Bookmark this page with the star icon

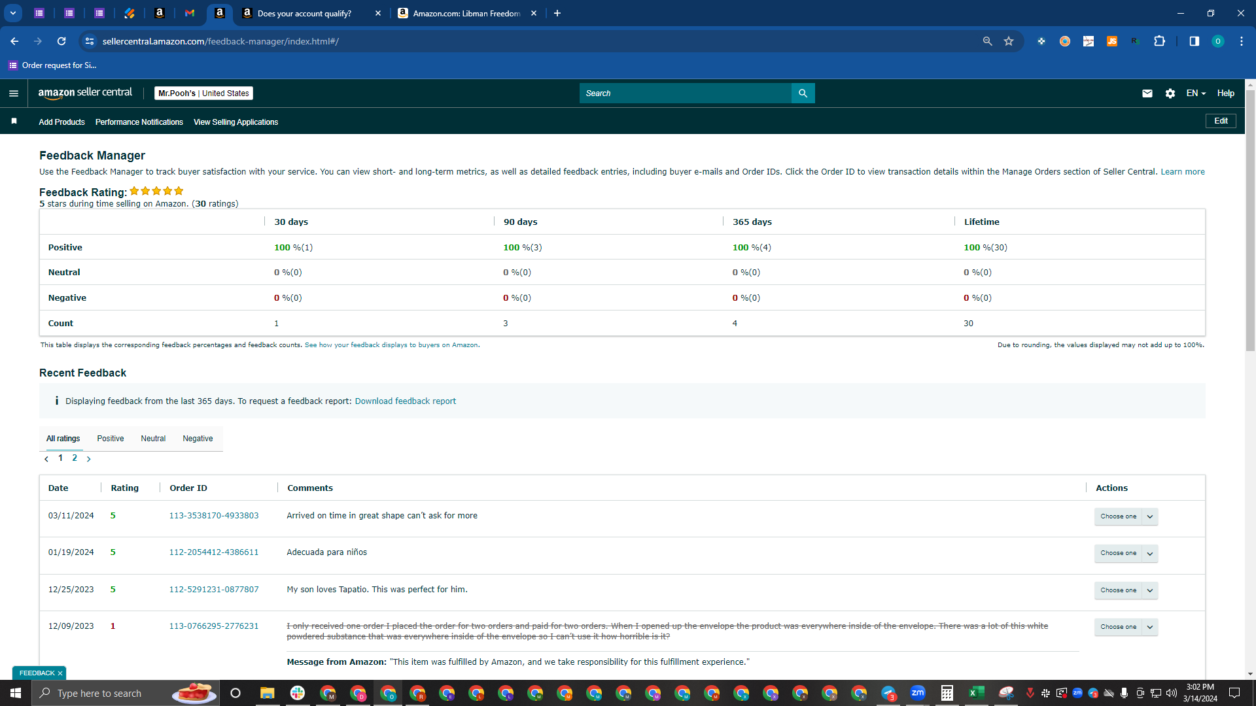(1009, 41)
